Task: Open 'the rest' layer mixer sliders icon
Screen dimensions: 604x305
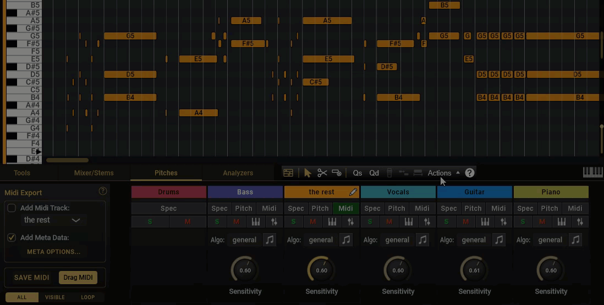Action: [x=350, y=222]
